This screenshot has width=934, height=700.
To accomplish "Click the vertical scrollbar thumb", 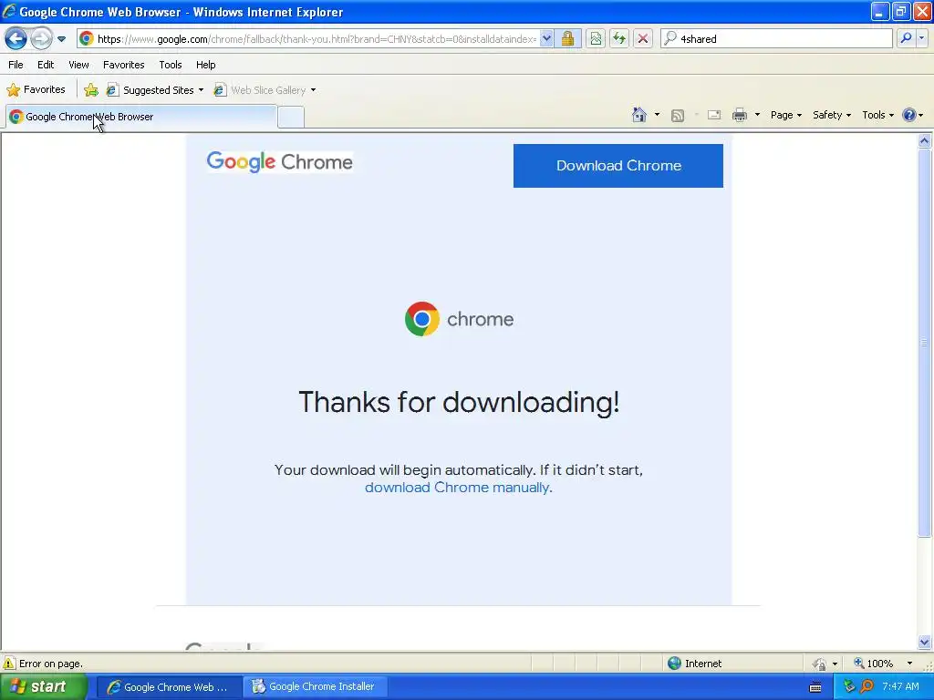I will (x=925, y=343).
